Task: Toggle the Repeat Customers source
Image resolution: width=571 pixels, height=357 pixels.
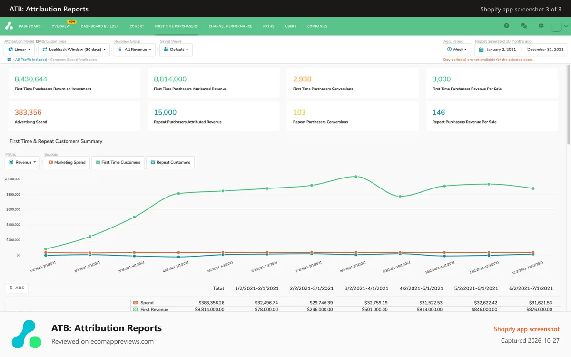Action: (x=170, y=162)
